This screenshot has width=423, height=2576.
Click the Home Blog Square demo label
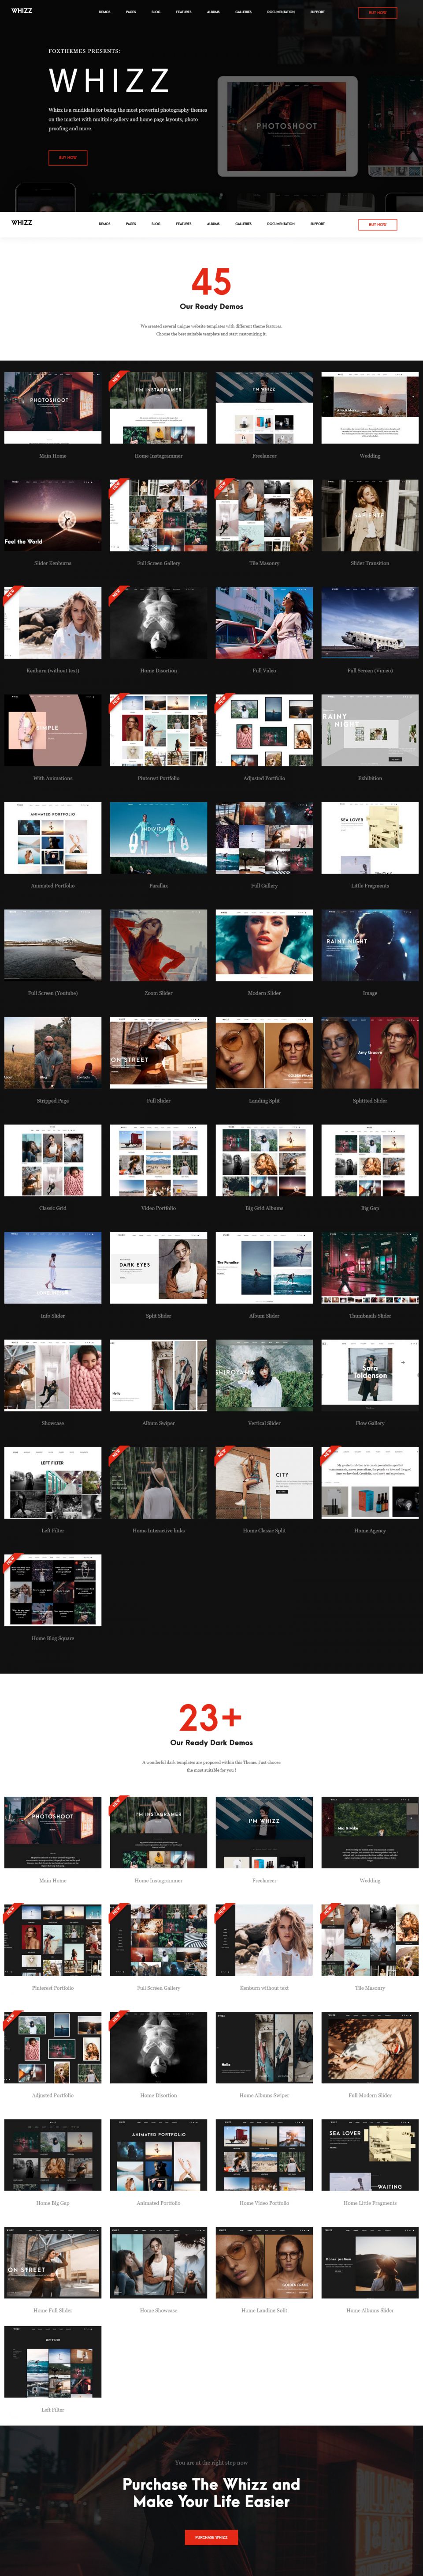[x=53, y=1638]
